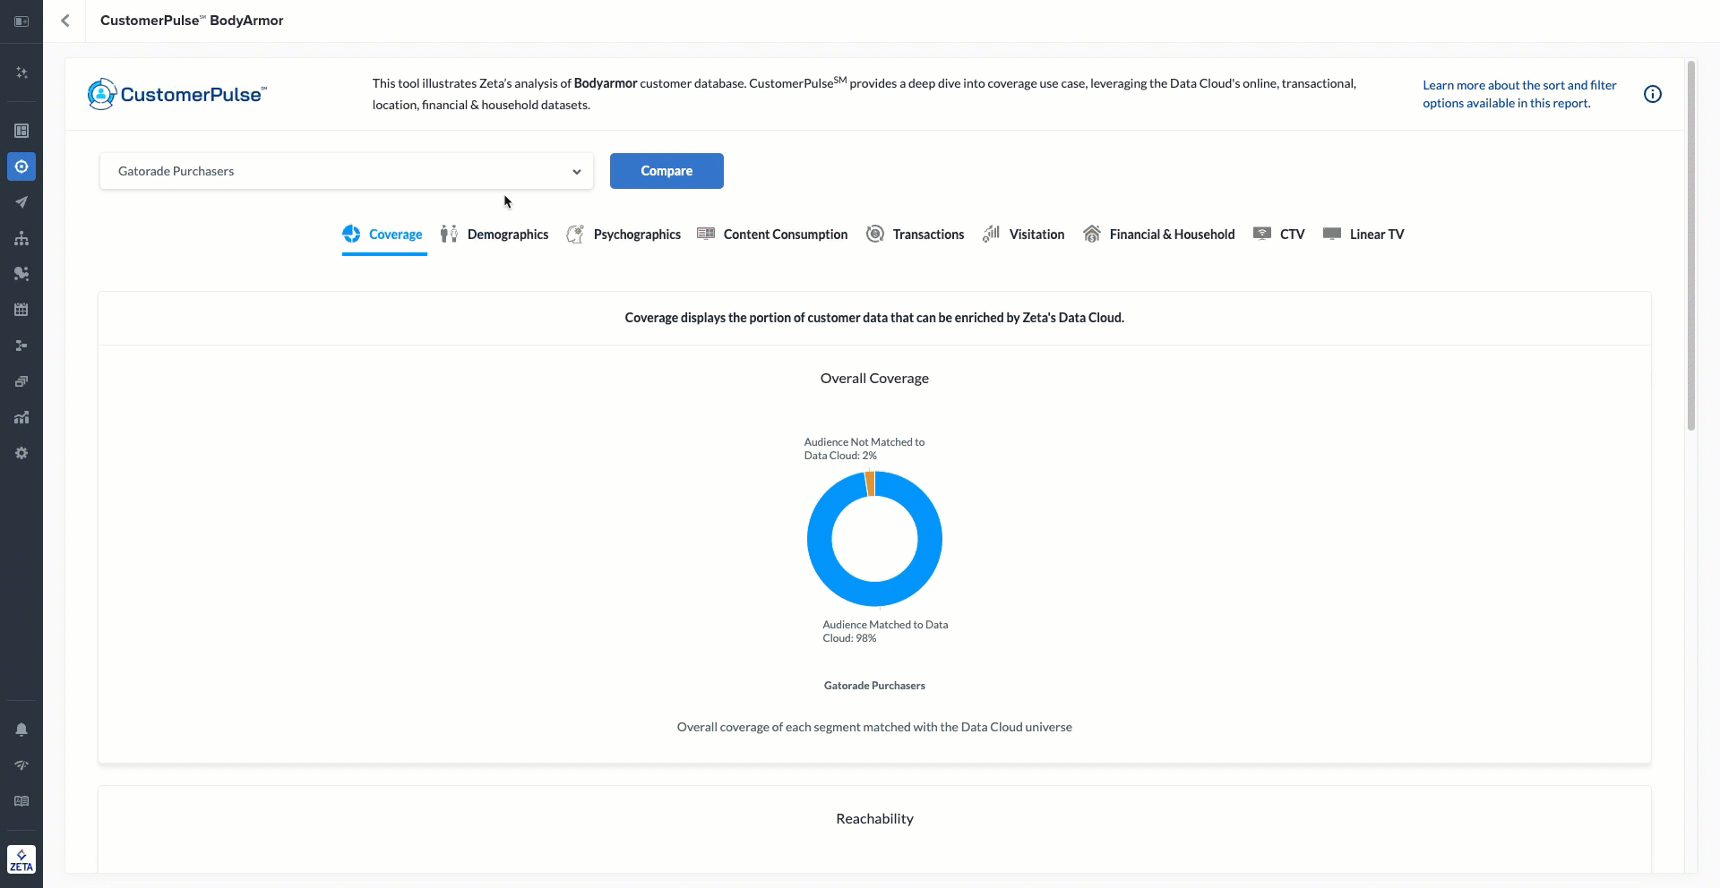Open the hierarchy org-chart sidebar icon
The image size is (1720, 888).
tap(21, 238)
